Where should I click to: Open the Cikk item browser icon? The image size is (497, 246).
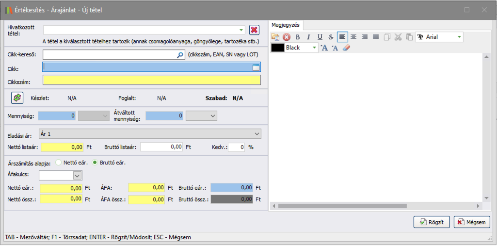pos(256,67)
